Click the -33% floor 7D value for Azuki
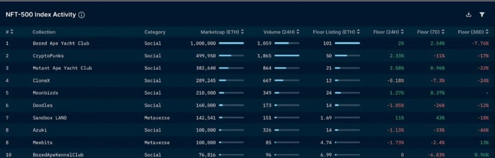Viewport: 495px width, 158px height. click(x=439, y=130)
